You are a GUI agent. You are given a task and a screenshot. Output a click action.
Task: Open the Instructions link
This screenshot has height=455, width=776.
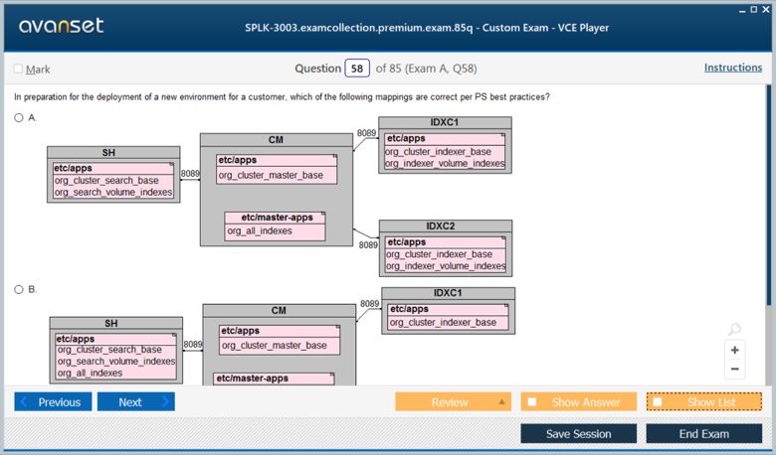[x=733, y=68]
